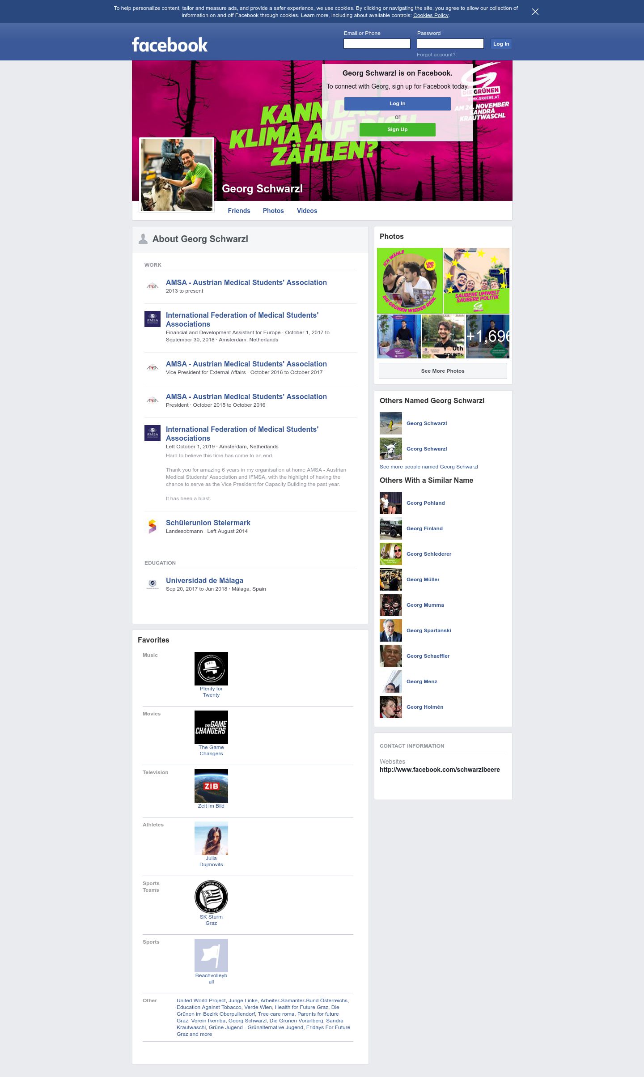Click AMSA logo for President 2015 to 2016
This screenshot has height=1077, width=644.
click(153, 400)
